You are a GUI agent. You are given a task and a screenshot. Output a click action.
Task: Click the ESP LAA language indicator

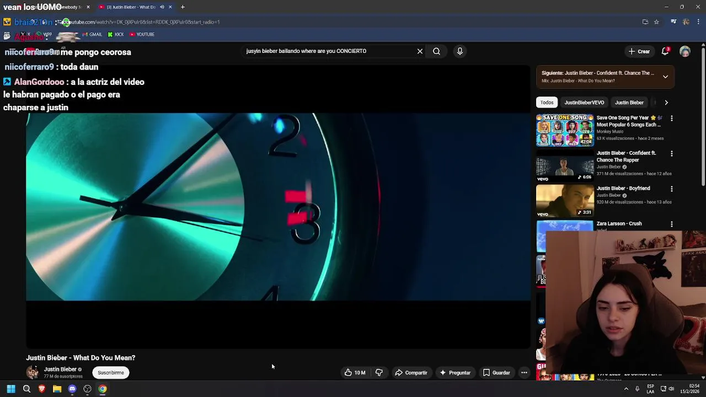point(650,389)
